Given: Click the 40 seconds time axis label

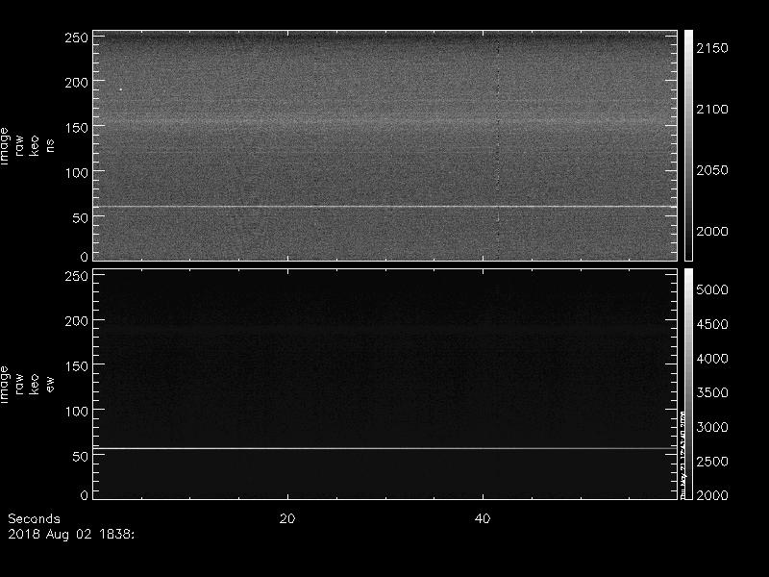Looking at the screenshot, I should [483, 518].
